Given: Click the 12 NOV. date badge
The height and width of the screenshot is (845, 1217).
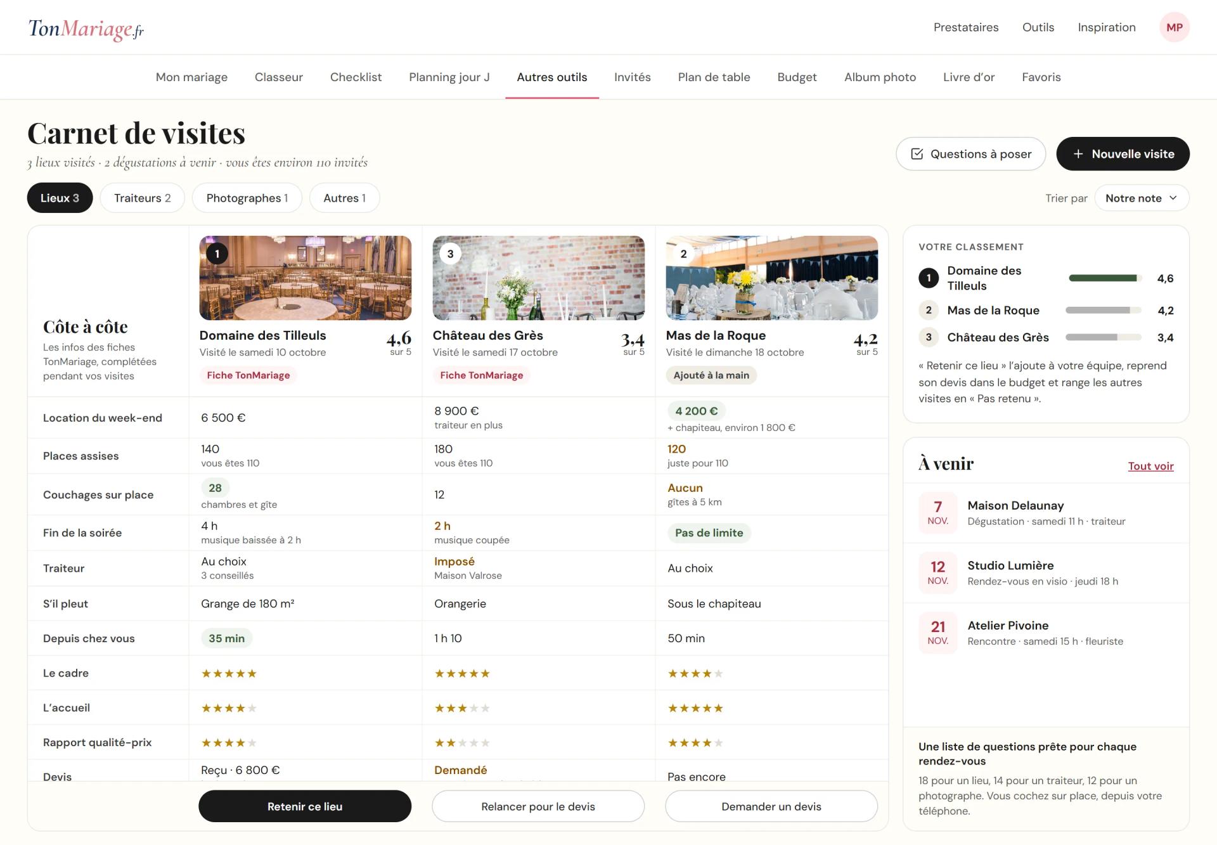Looking at the screenshot, I should 937,572.
